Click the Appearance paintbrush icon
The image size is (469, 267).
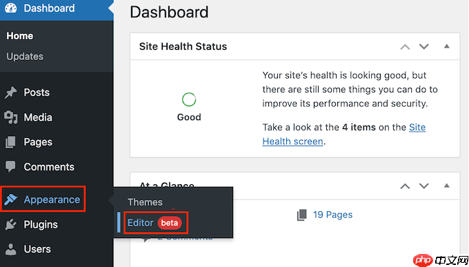[x=11, y=199]
